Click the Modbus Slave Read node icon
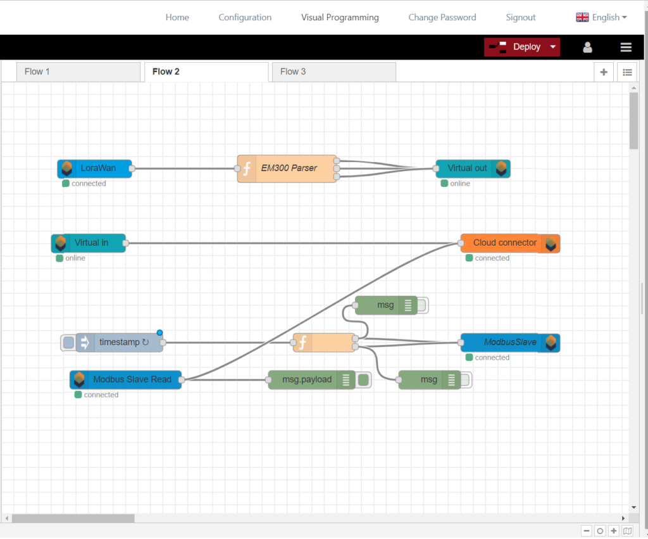The image size is (648, 539). click(79, 380)
